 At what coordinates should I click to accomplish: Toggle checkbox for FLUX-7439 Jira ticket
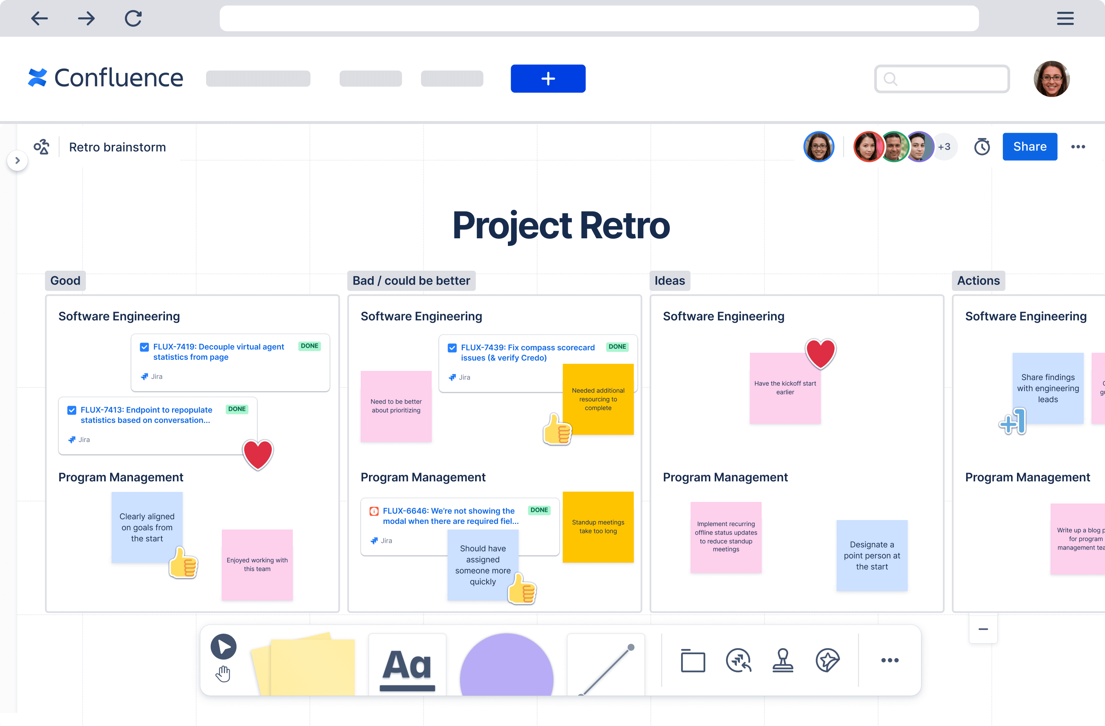[x=452, y=347]
